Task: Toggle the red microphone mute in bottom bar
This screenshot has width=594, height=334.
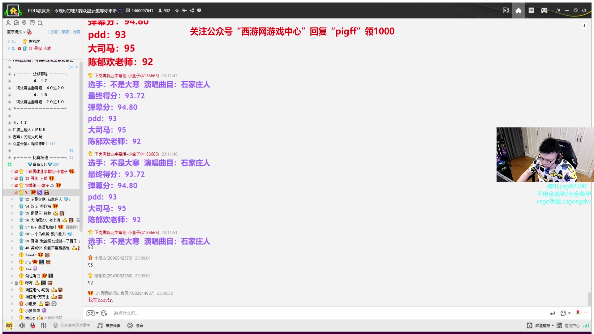Action: [x=32, y=325]
